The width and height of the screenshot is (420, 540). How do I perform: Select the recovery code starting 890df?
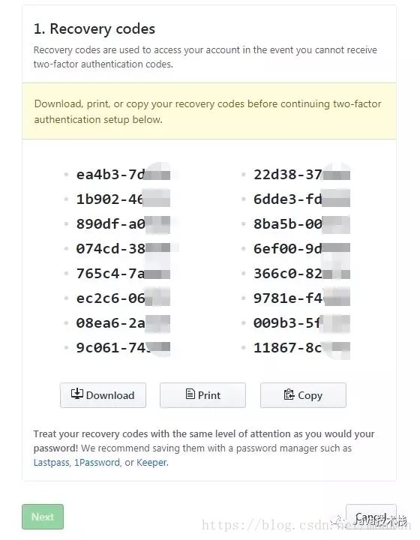123,224
